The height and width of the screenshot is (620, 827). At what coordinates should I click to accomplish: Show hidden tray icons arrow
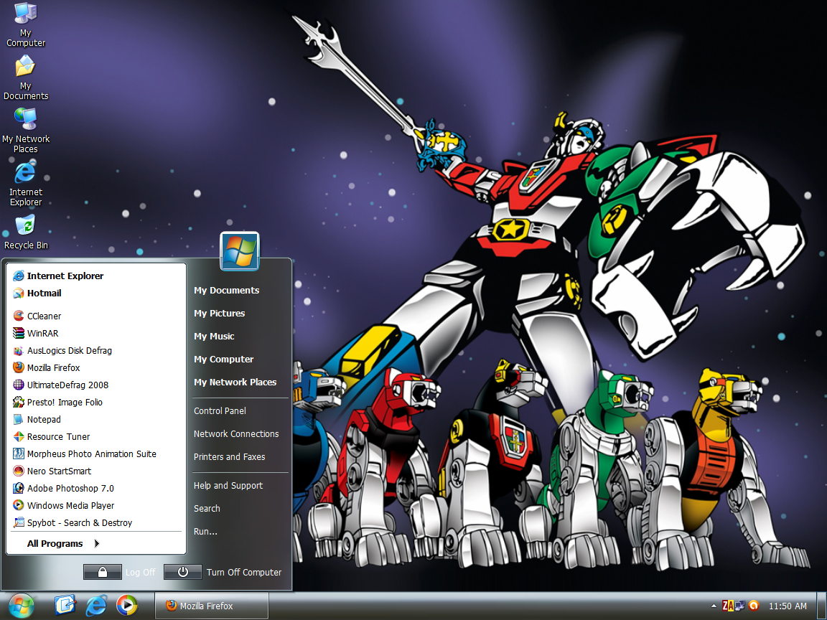pos(714,606)
